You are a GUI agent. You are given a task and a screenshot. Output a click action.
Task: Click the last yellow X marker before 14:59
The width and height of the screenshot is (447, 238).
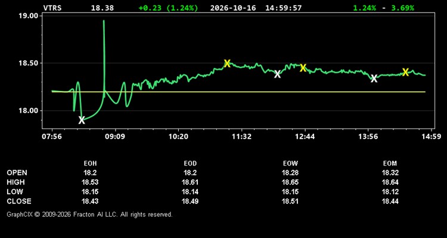(405, 72)
